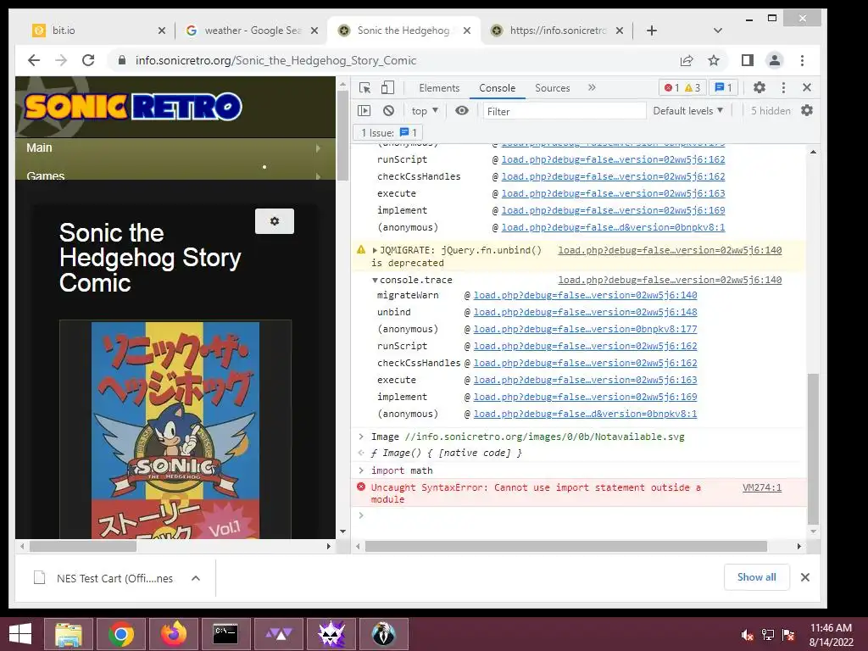The image size is (868, 651).
Task: Close the weather Google Search tab
Action: 314,31
